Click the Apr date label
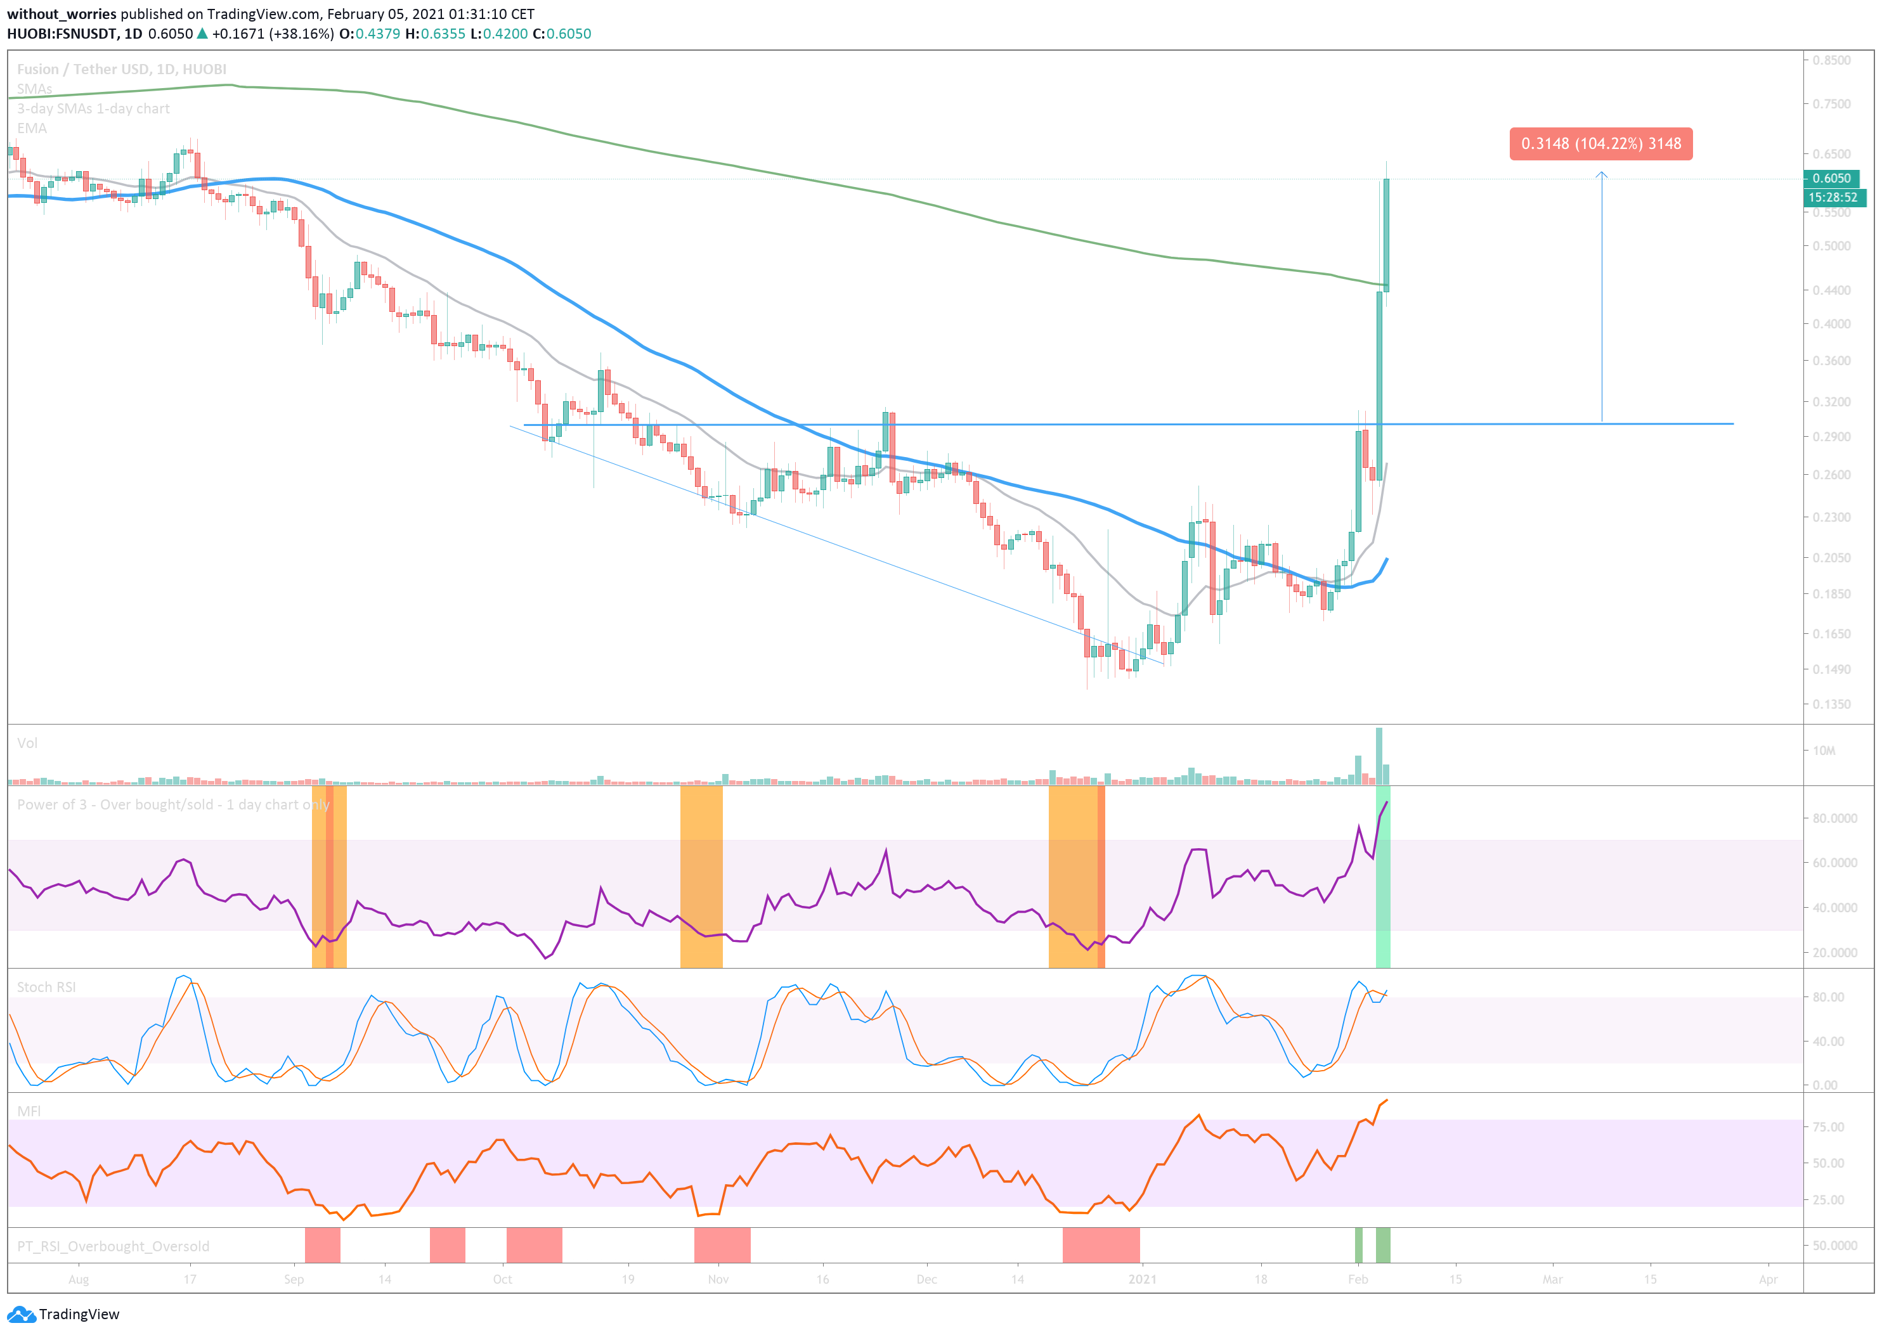The height and width of the screenshot is (1335, 1882). click(1768, 1279)
